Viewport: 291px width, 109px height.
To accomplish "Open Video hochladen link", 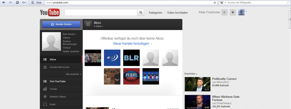I will (x=177, y=13).
